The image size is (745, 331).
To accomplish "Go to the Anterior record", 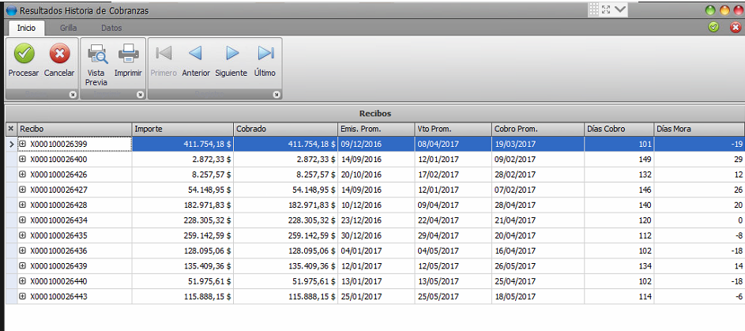I will pyautogui.click(x=195, y=53).
